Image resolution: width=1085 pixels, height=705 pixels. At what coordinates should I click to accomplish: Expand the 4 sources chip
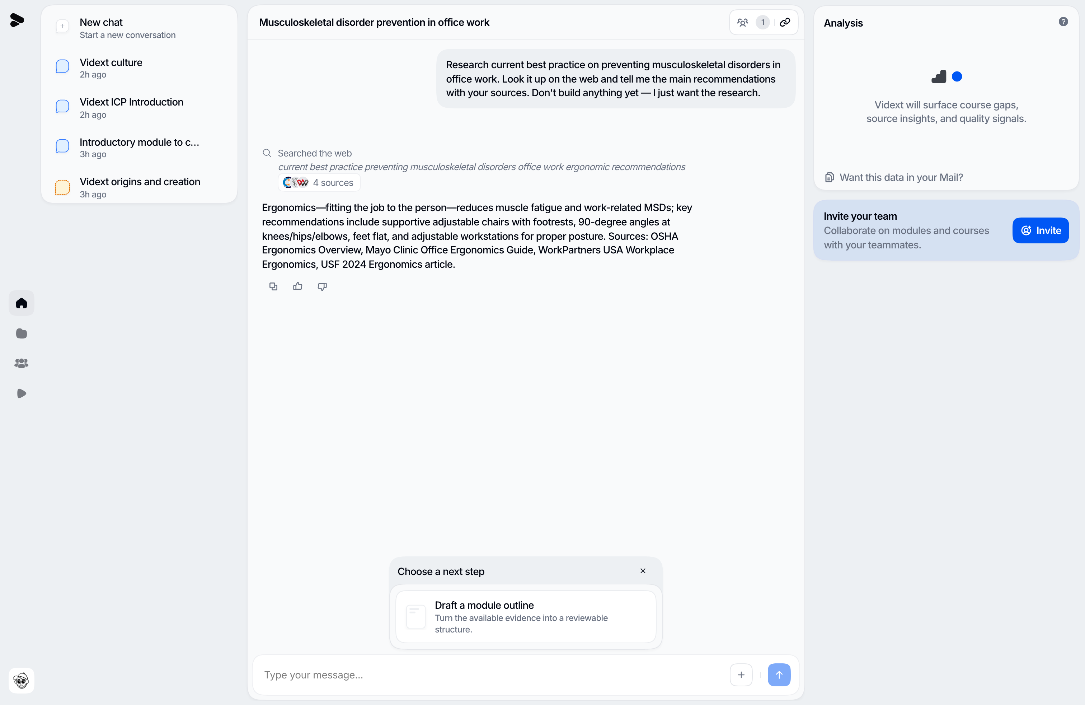319,182
